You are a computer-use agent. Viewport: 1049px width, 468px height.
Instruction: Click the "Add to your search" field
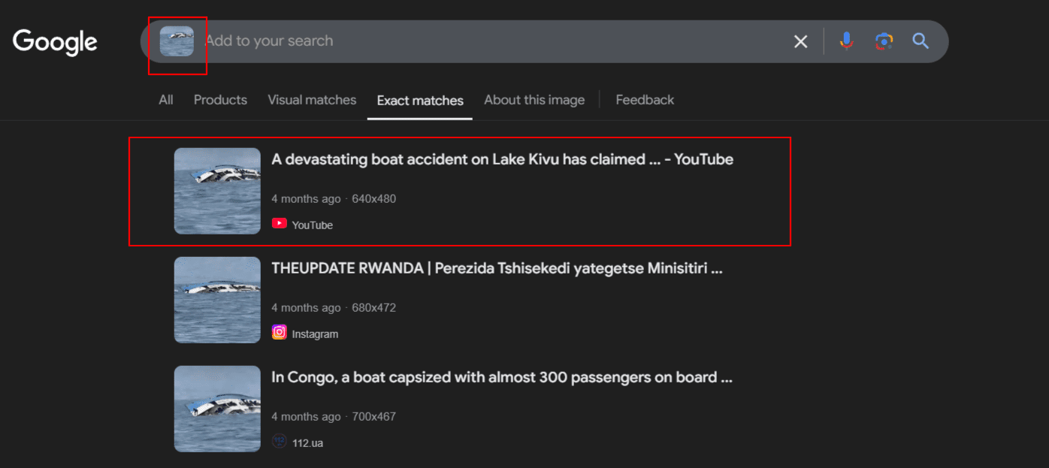[x=451, y=41]
